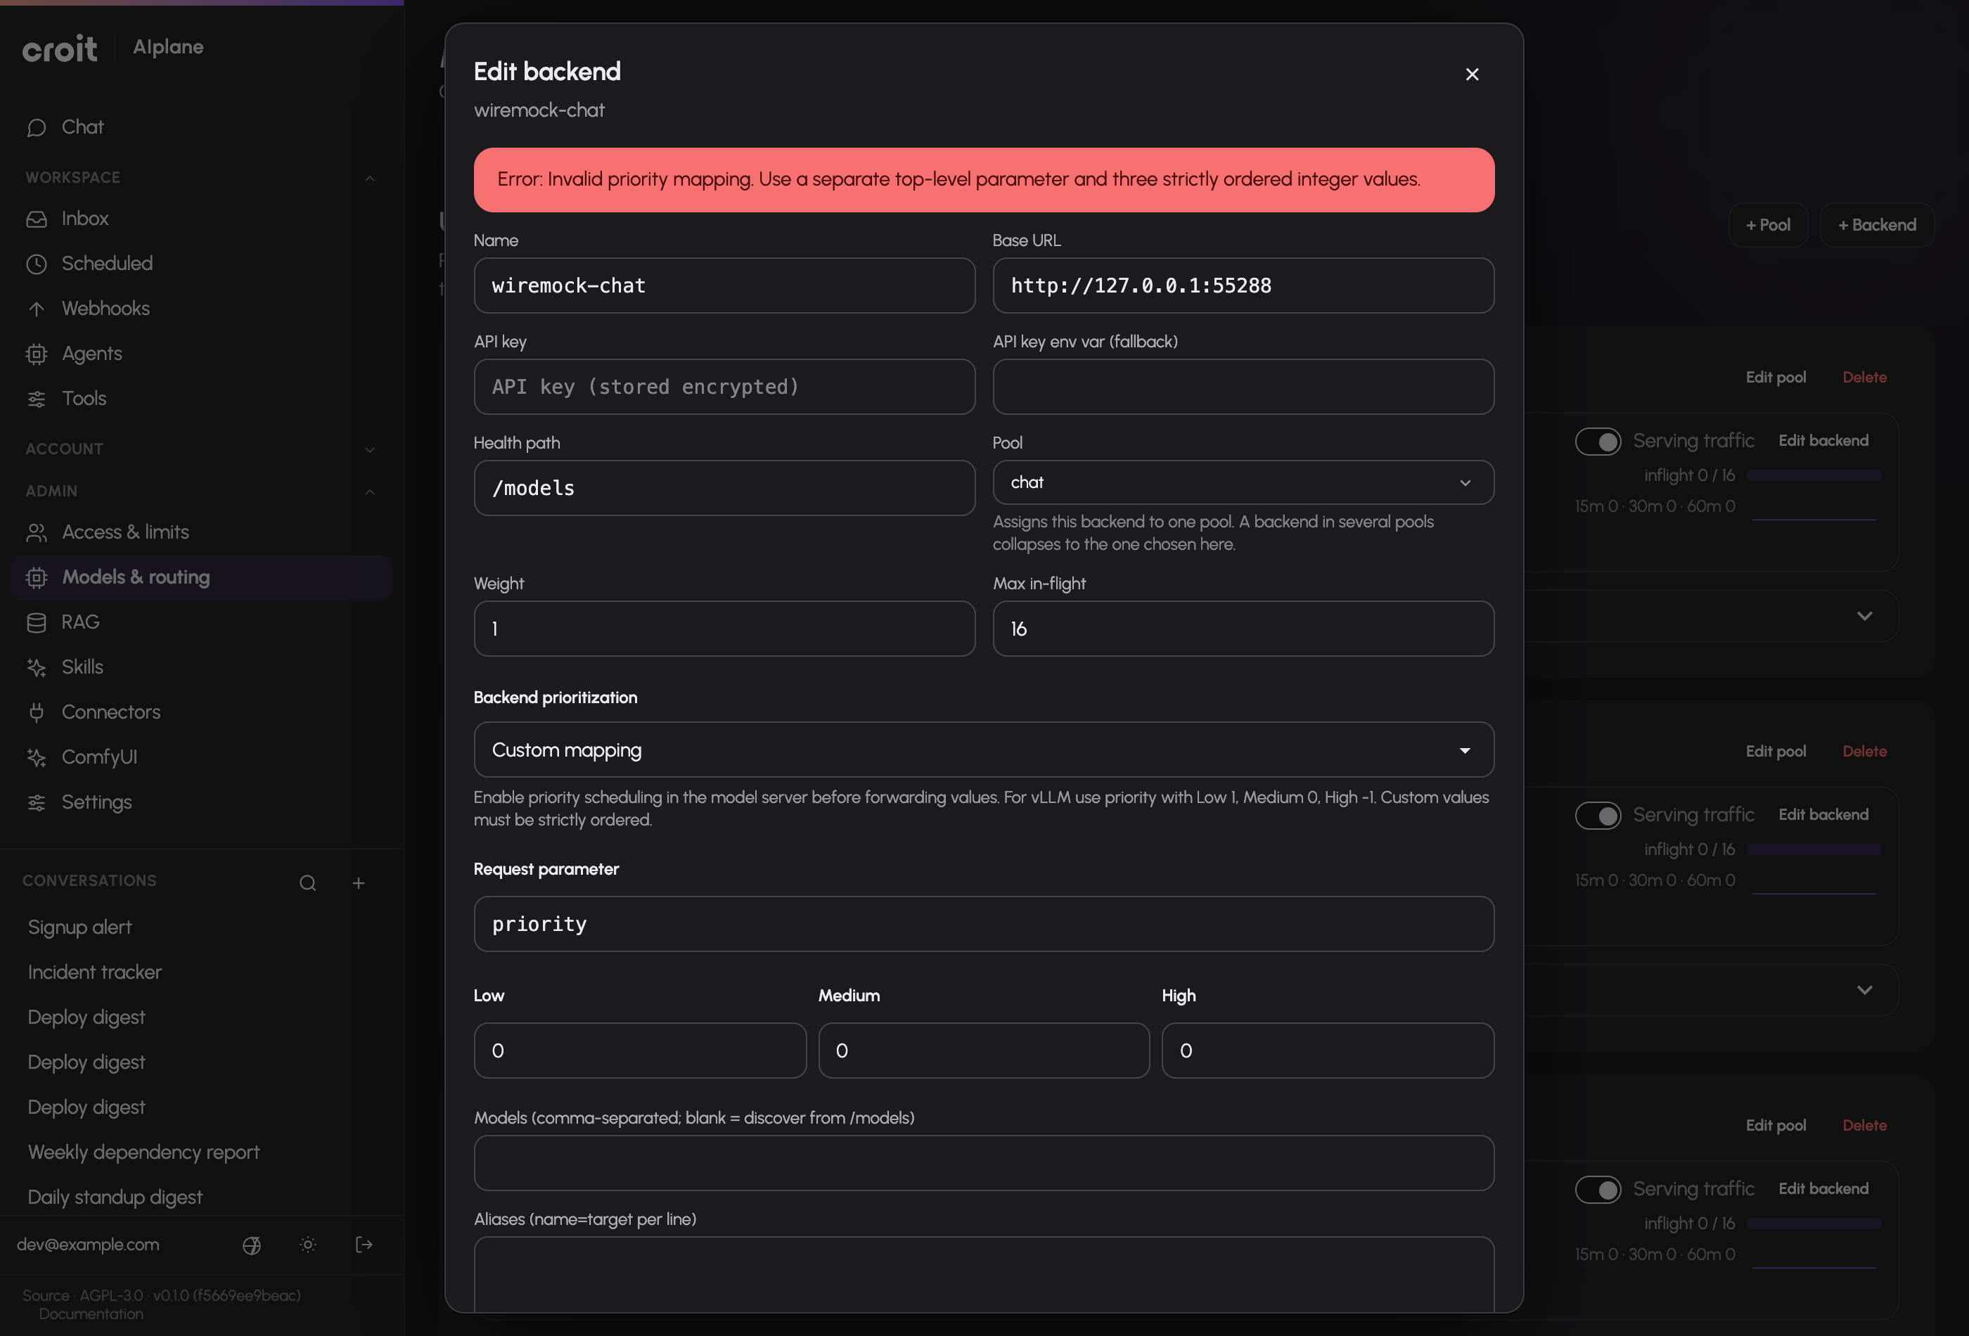Click the Agents chip icon
The image size is (1969, 1336).
[36, 353]
